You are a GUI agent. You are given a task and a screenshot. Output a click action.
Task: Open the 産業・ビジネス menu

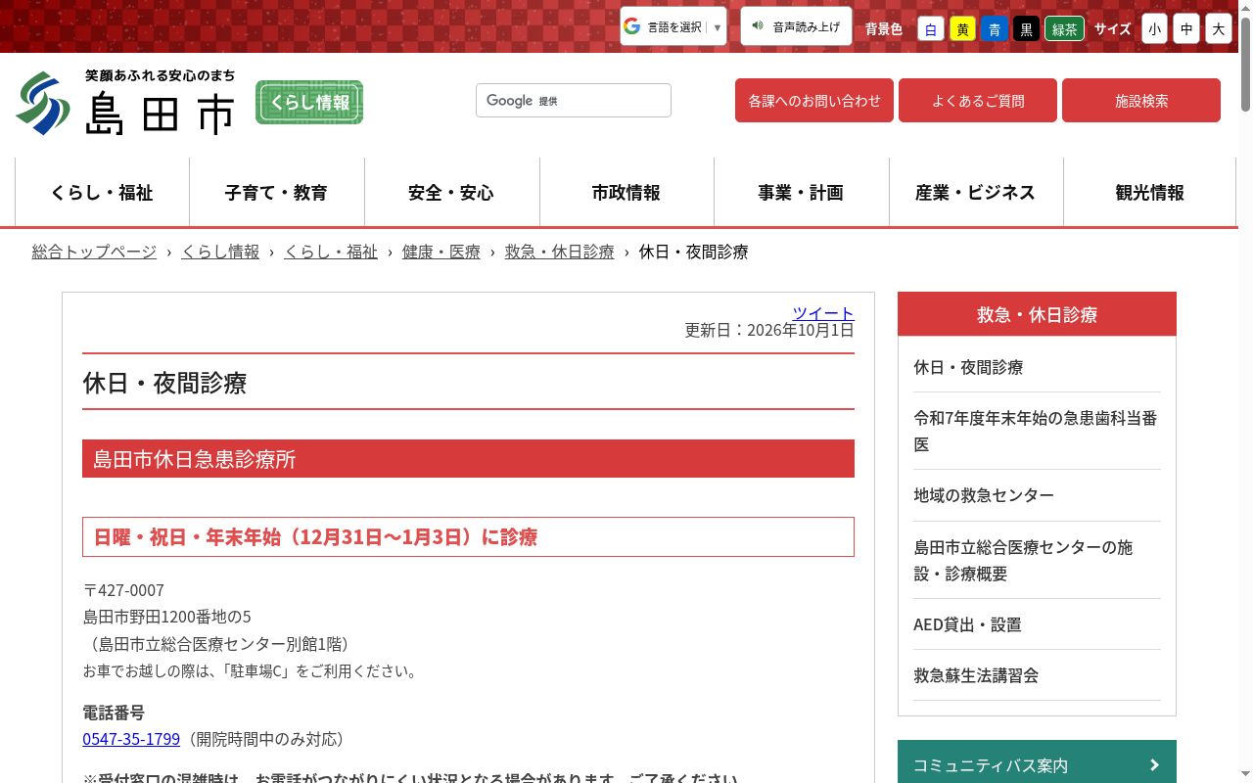[x=976, y=193]
